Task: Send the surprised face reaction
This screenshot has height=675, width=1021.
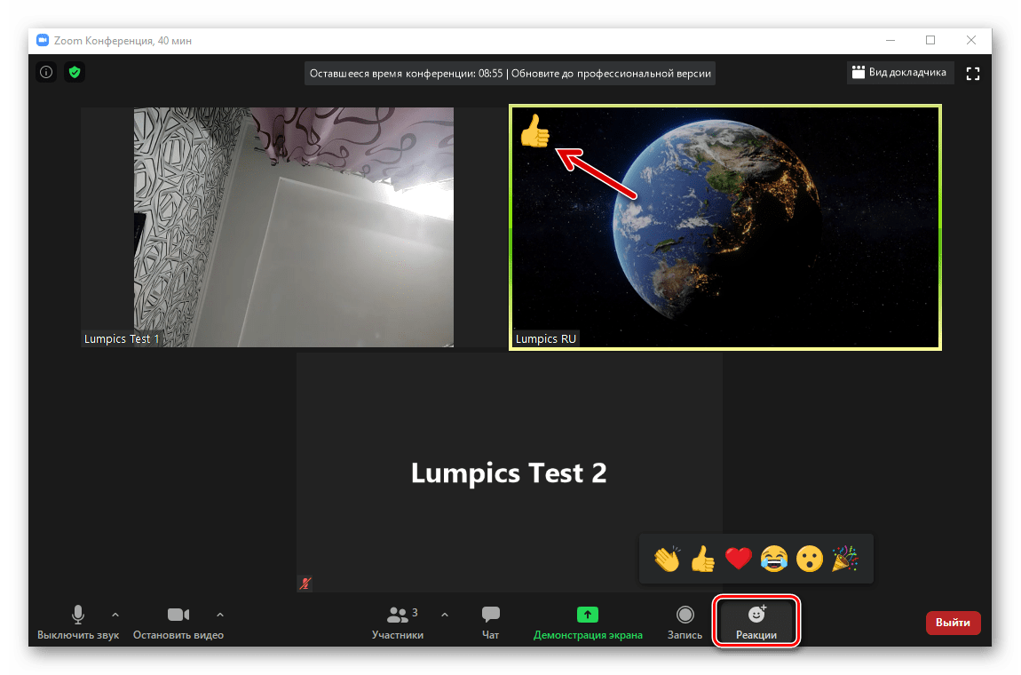Action: coord(810,559)
